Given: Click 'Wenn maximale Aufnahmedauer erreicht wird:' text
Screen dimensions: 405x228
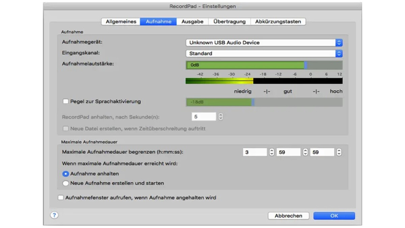Looking at the screenshot, I should (120, 163).
